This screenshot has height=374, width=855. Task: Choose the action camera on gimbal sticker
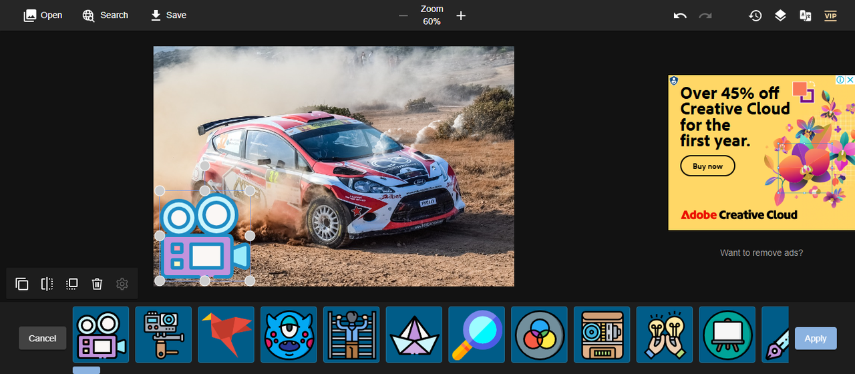coord(164,335)
